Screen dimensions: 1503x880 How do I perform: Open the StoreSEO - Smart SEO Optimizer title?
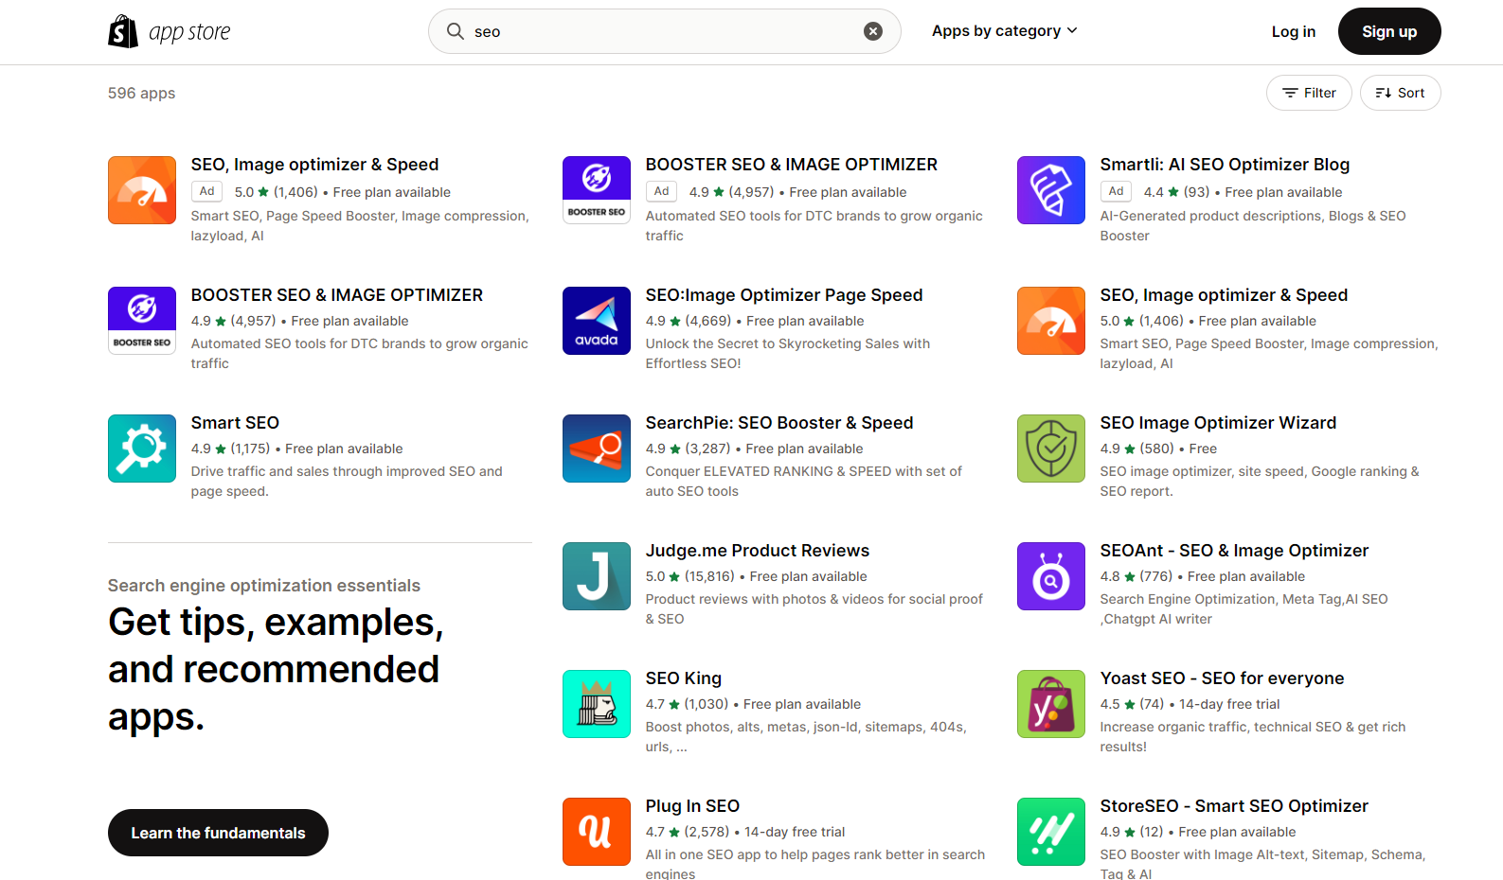pyautogui.click(x=1234, y=806)
